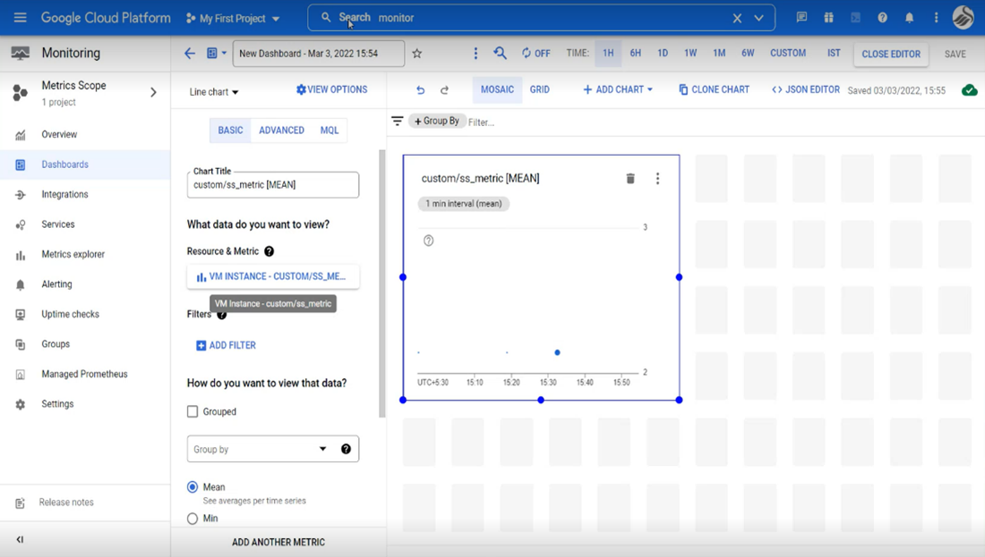Select the Mean radio button
985x557 pixels.
(193, 486)
